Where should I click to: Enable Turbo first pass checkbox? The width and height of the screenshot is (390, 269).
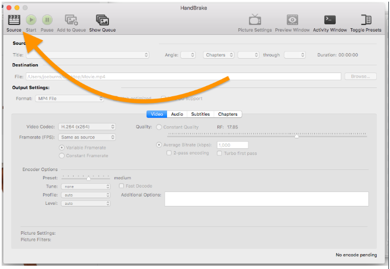[x=220, y=153]
